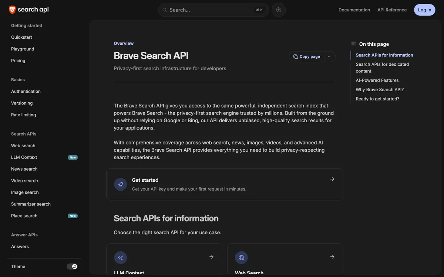Open the Get started card
Viewport: 444px width, 277px height.
(225, 185)
